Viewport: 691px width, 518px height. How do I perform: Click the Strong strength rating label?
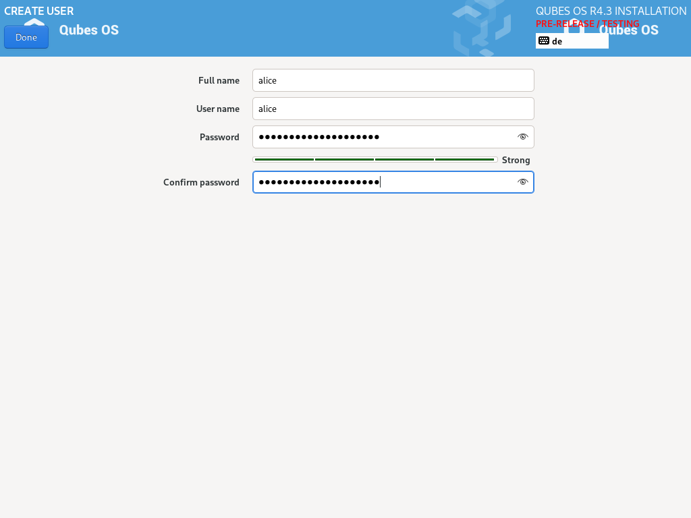tap(516, 160)
